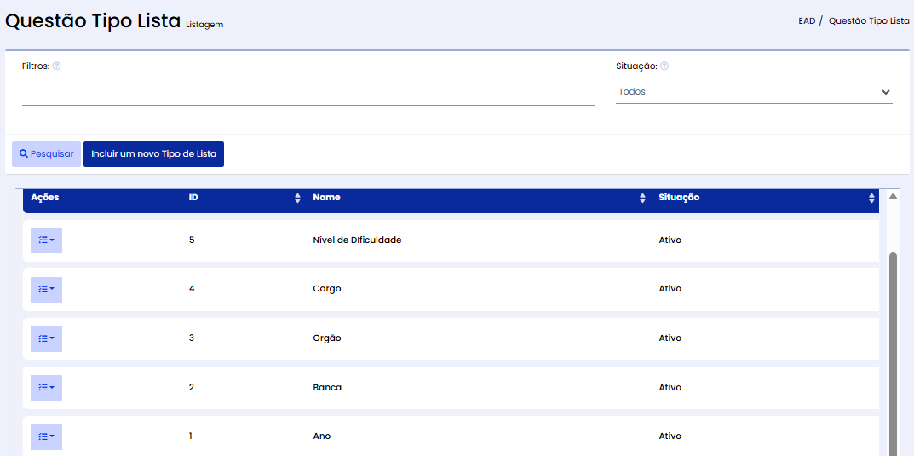Click the help icon next to Filtros
The height and width of the screenshot is (456, 914).
(56, 66)
